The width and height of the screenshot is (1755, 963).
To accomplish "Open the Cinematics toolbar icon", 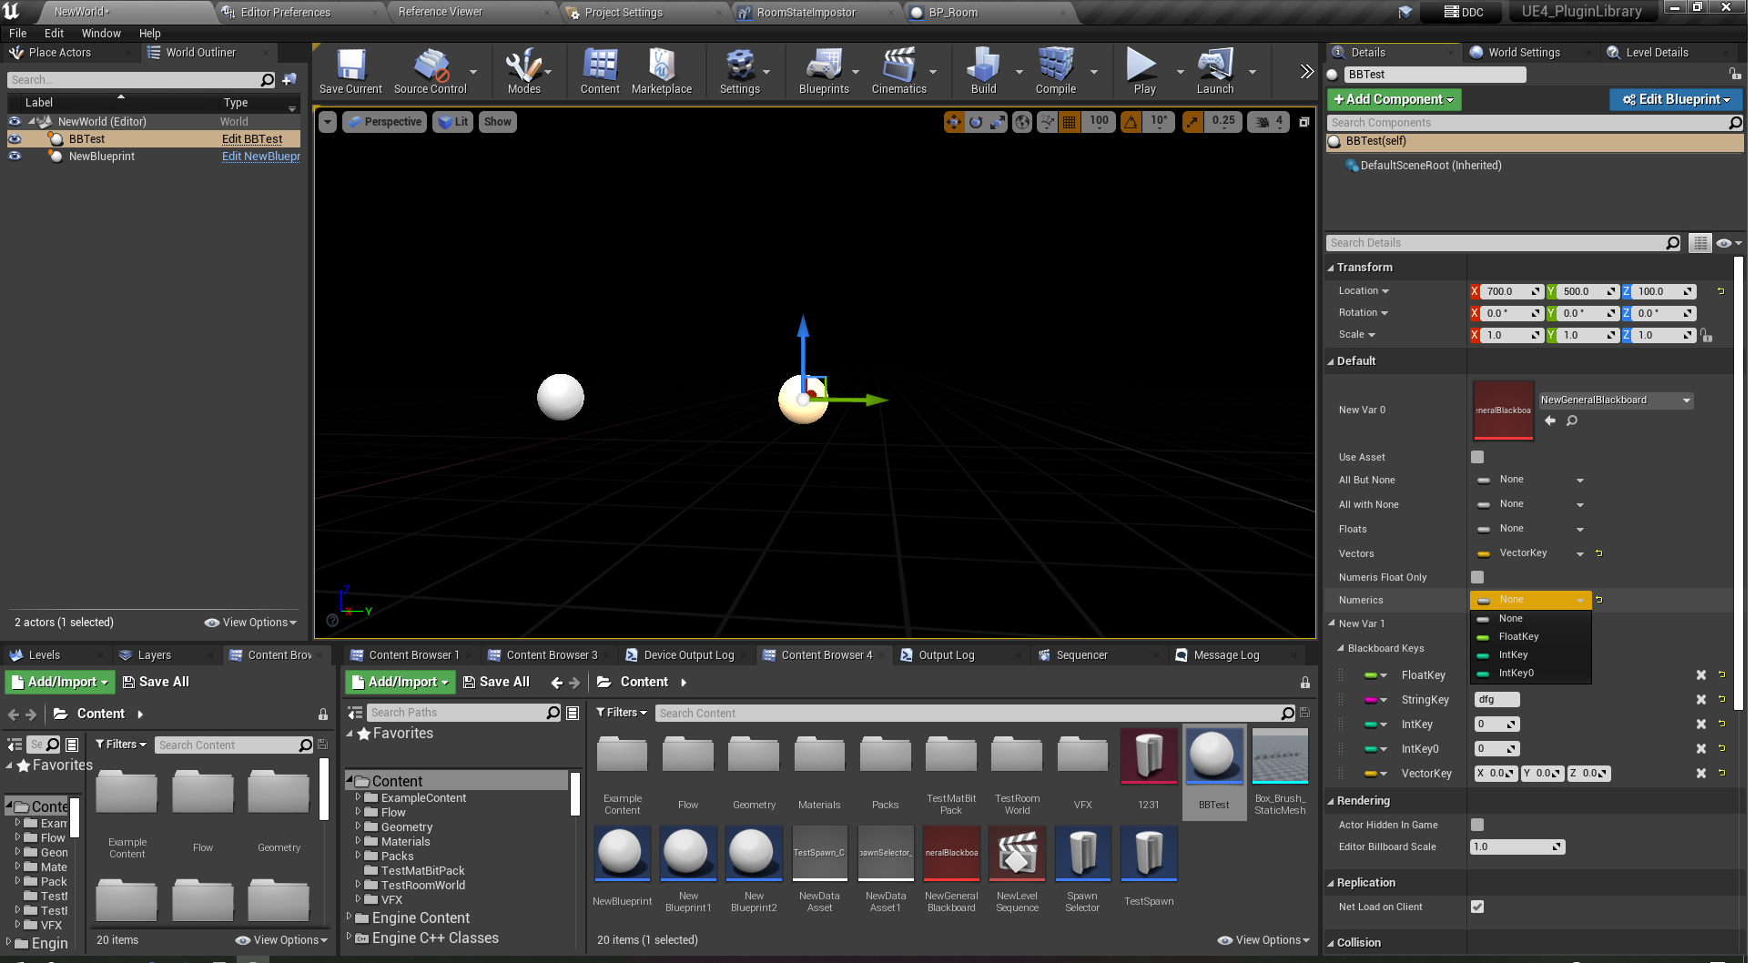I will pyautogui.click(x=899, y=71).
